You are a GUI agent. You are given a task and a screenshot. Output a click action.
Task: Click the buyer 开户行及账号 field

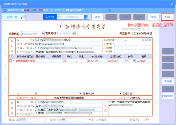point(69,52)
